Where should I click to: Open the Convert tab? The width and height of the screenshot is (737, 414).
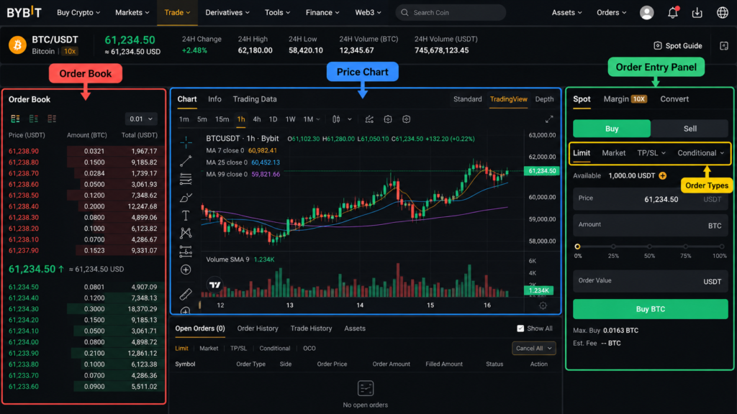pyautogui.click(x=674, y=99)
